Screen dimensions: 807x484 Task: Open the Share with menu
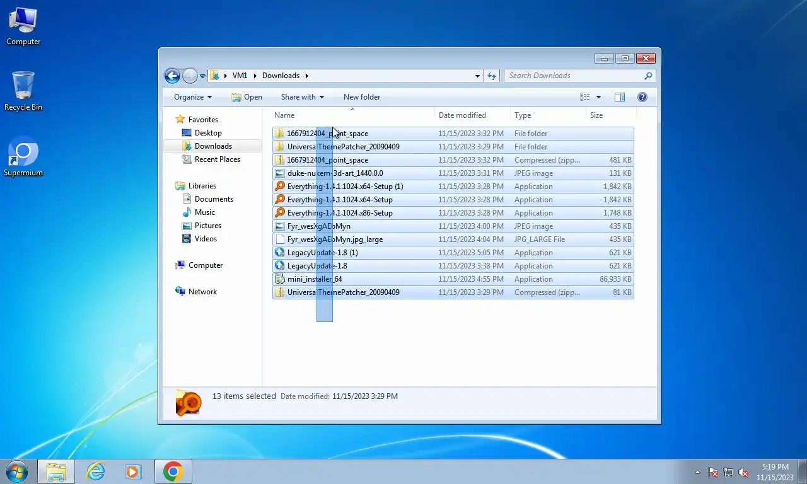coord(302,97)
